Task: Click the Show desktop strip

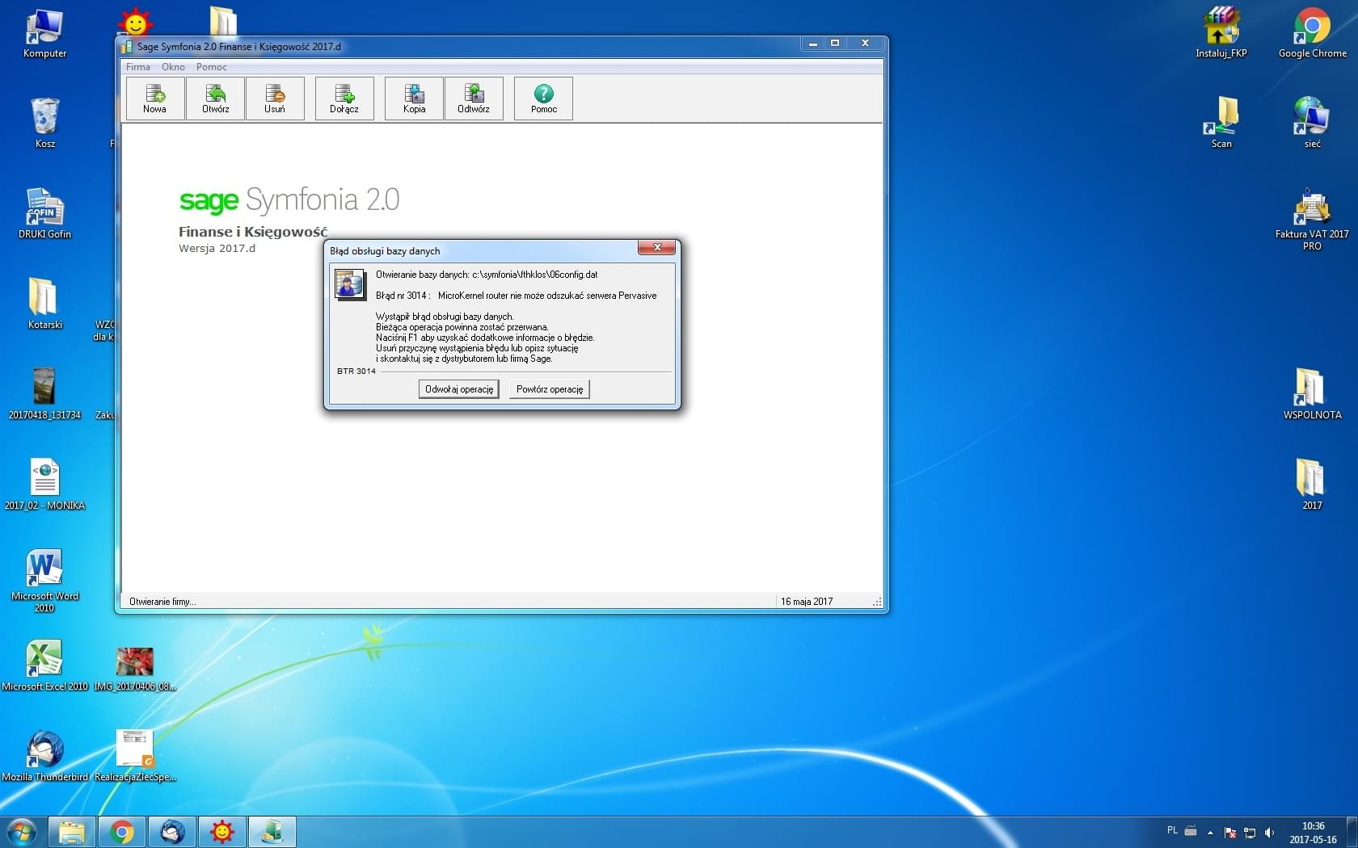Action: pyautogui.click(x=1352, y=832)
